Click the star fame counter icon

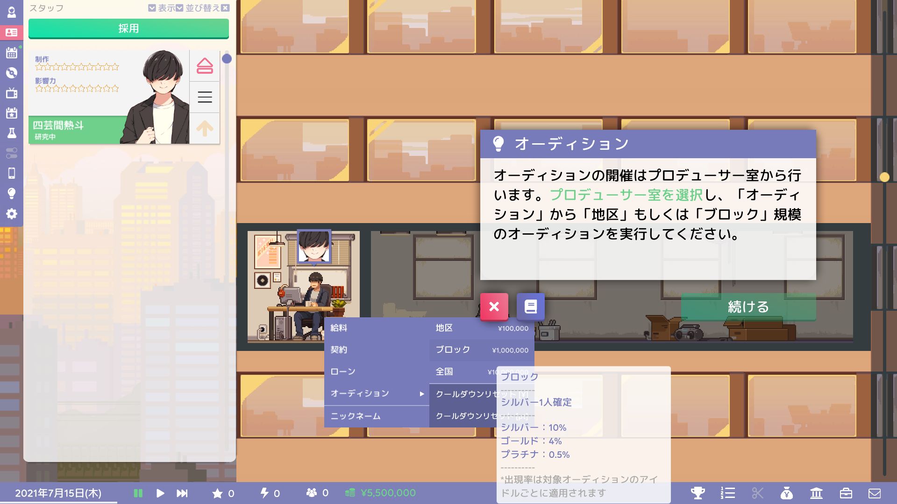(217, 493)
